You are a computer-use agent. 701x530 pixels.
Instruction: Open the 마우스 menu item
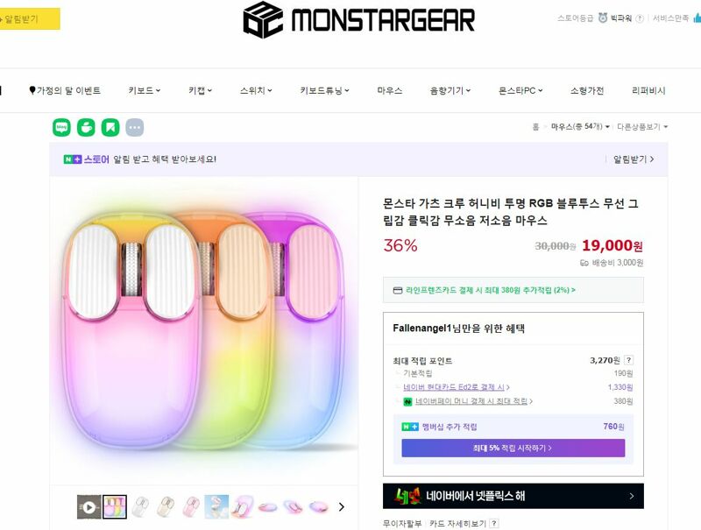click(389, 91)
